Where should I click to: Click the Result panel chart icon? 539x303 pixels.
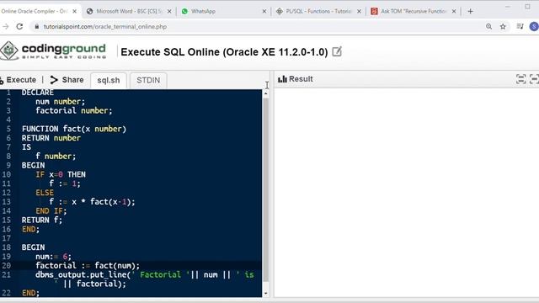(283, 79)
